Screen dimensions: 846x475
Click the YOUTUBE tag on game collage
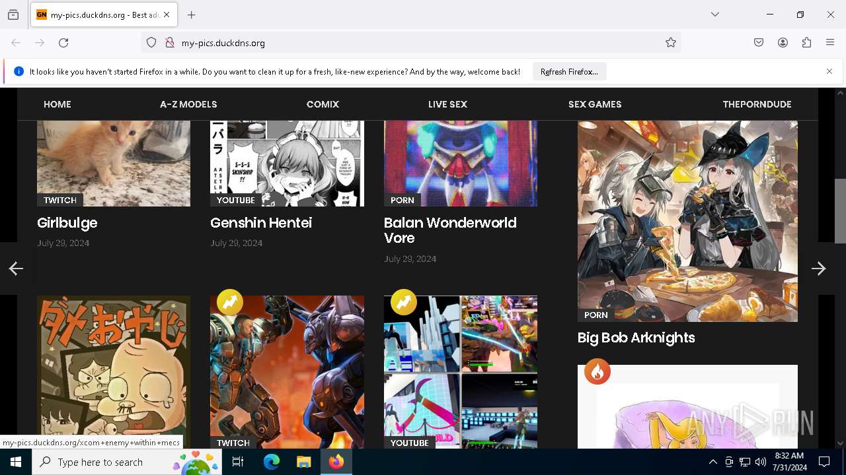coord(410,443)
